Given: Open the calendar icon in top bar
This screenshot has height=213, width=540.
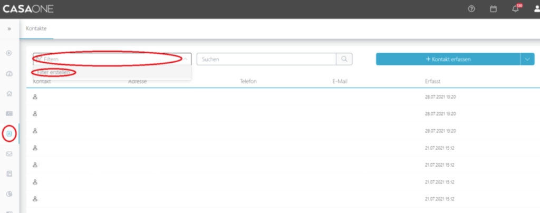Looking at the screenshot, I should pos(493,9).
